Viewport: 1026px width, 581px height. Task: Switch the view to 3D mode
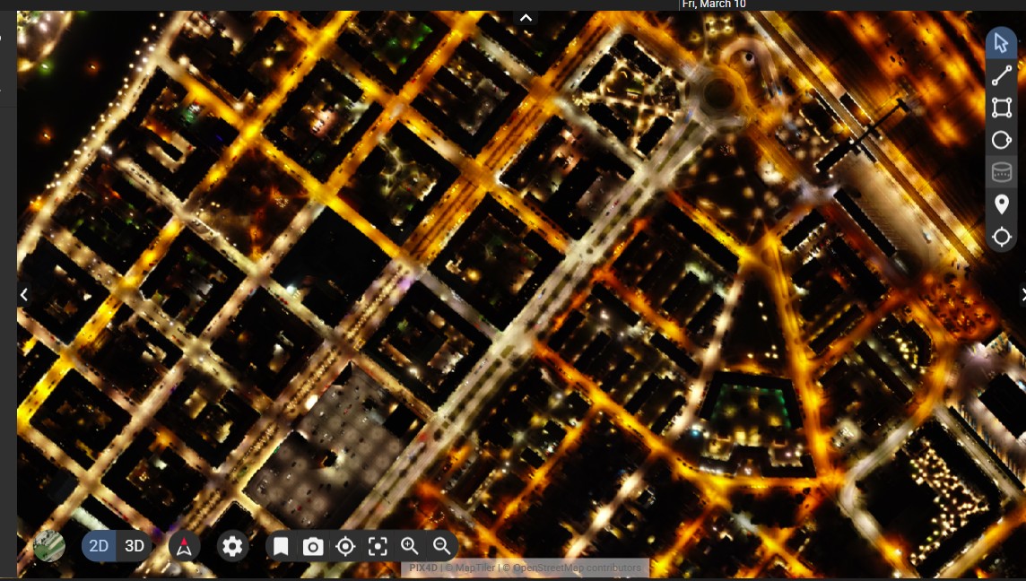135,546
